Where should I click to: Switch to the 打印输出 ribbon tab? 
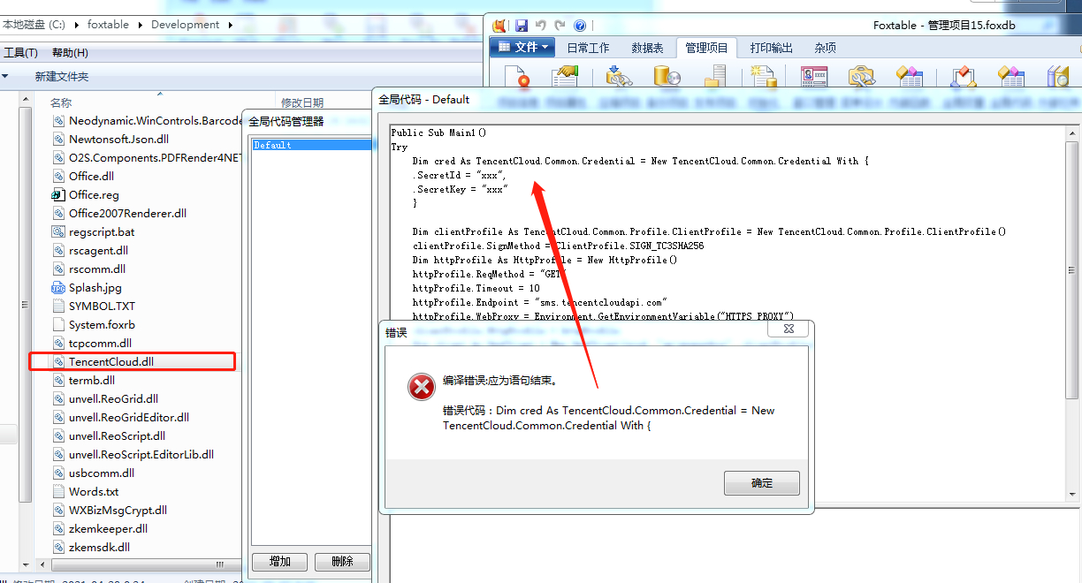[x=772, y=48]
